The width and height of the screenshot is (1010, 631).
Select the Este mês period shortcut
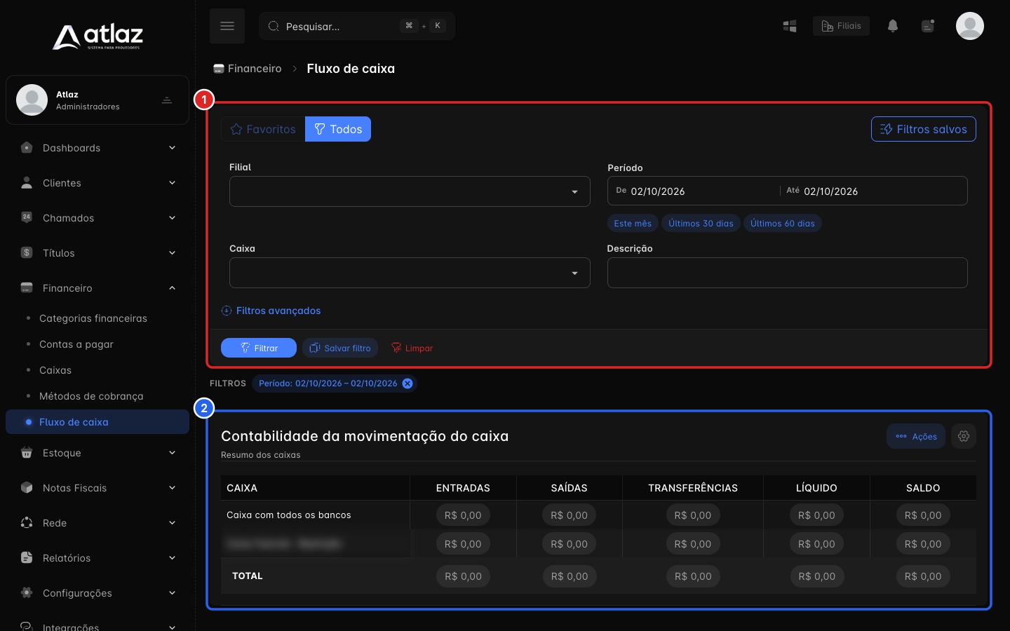click(633, 223)
